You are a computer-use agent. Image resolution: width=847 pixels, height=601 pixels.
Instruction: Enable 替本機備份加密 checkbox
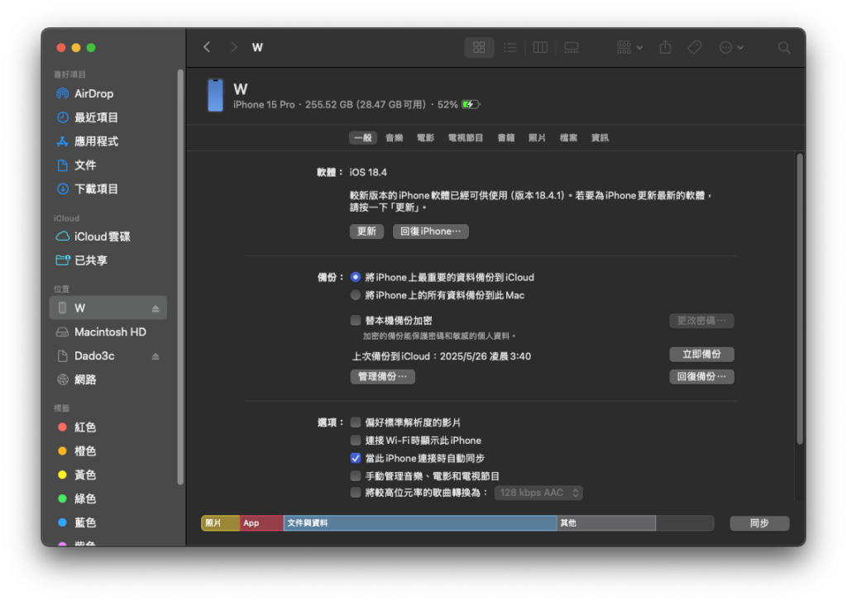356,320
